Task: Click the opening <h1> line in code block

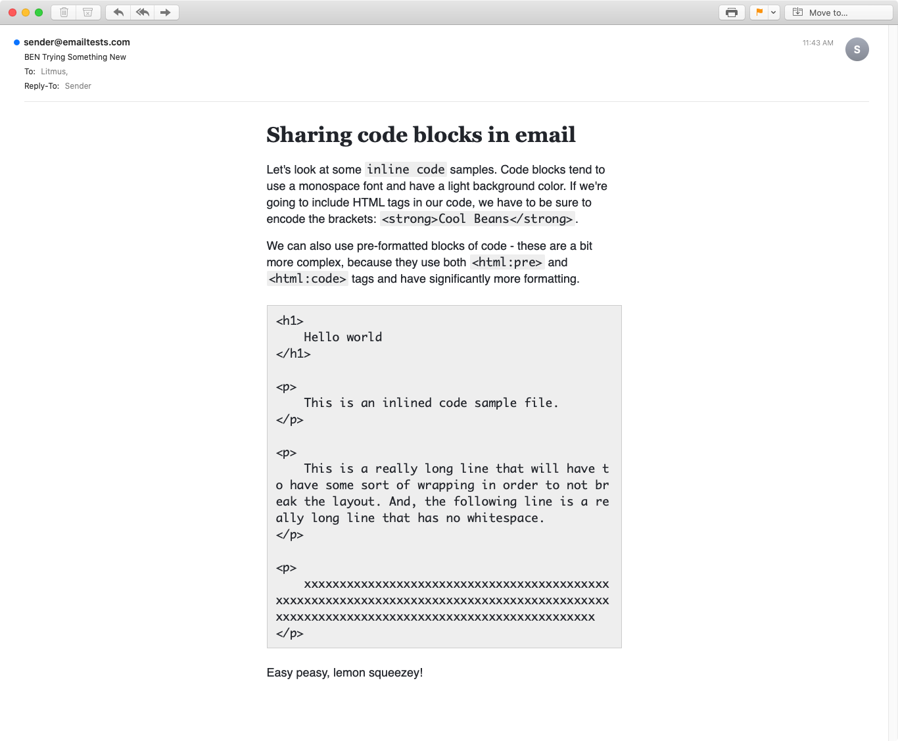Action: pos(290,321)
